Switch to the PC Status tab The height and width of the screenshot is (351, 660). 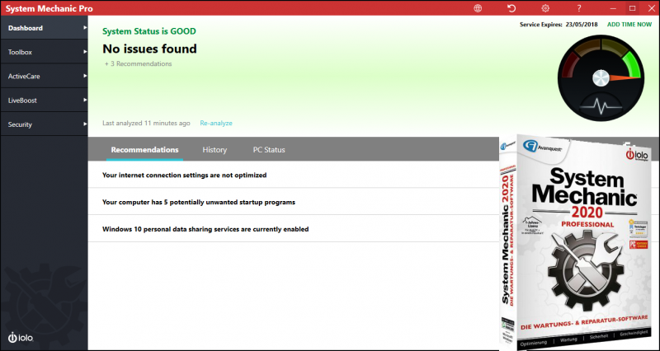pyautogui.click(x=269, y=150)
